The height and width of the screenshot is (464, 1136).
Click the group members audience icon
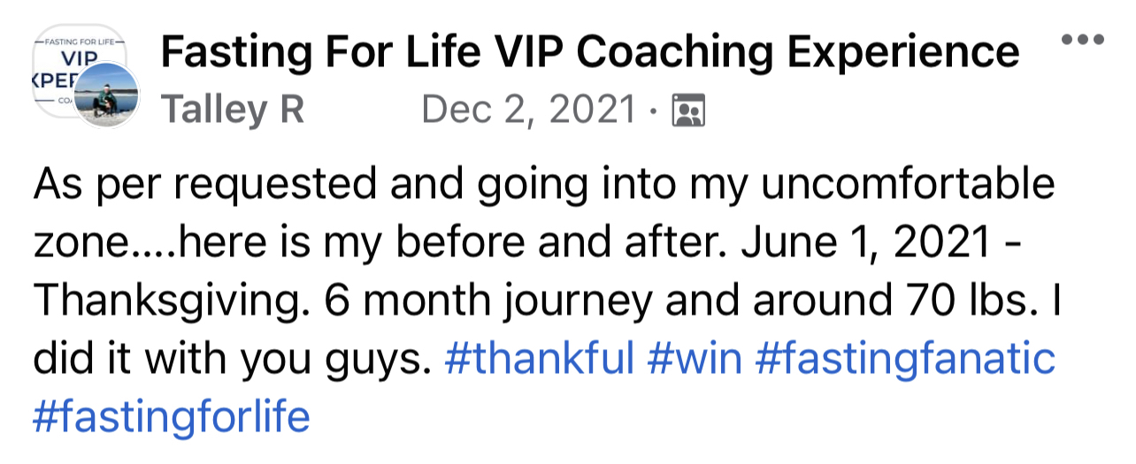[687, 111]
